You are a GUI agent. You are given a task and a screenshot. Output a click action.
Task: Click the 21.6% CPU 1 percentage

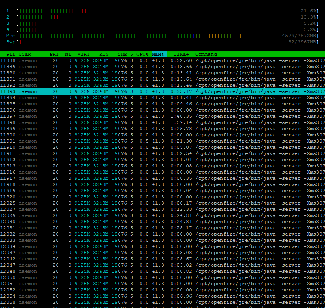[x=308, y=11]
